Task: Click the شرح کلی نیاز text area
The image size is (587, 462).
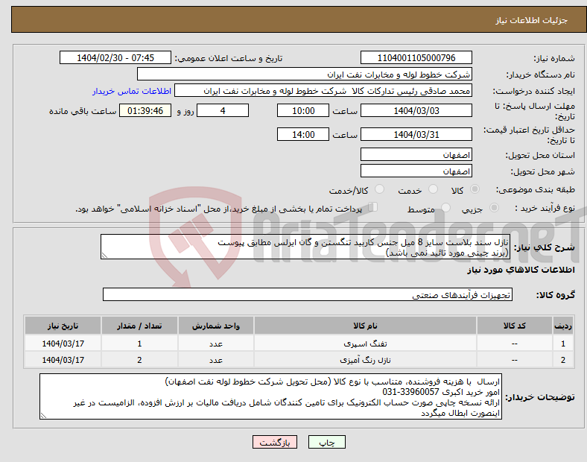Action: 305,247
